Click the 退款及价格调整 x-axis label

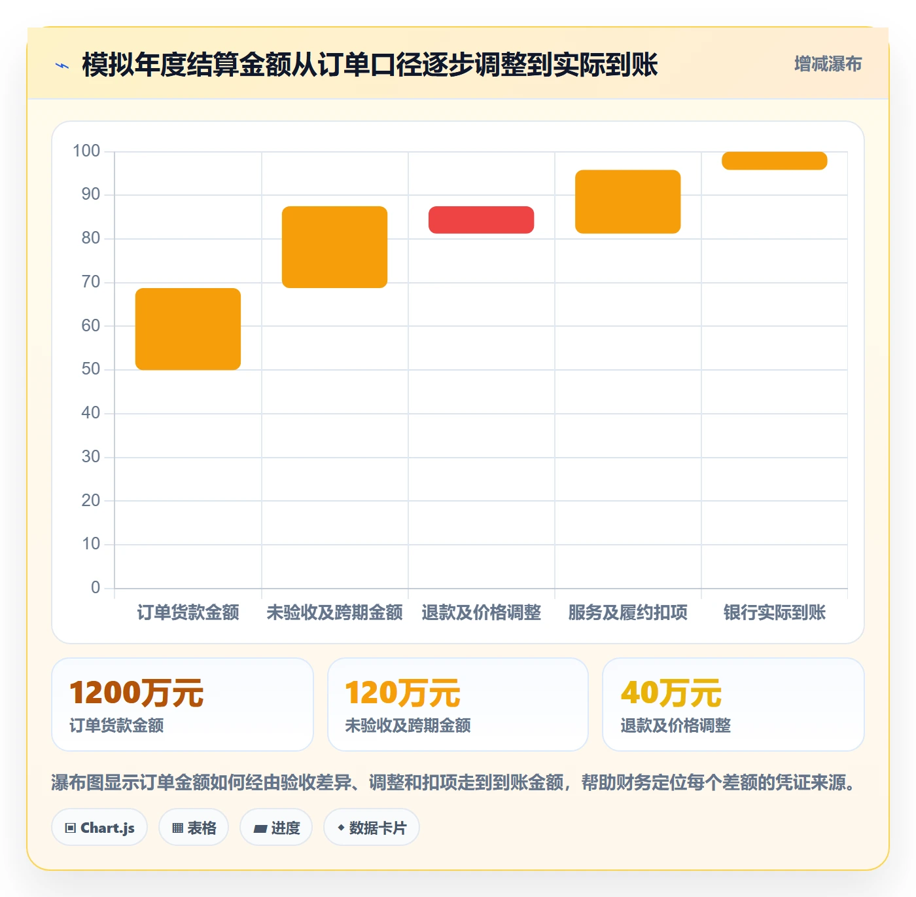[x=481, y=613]
